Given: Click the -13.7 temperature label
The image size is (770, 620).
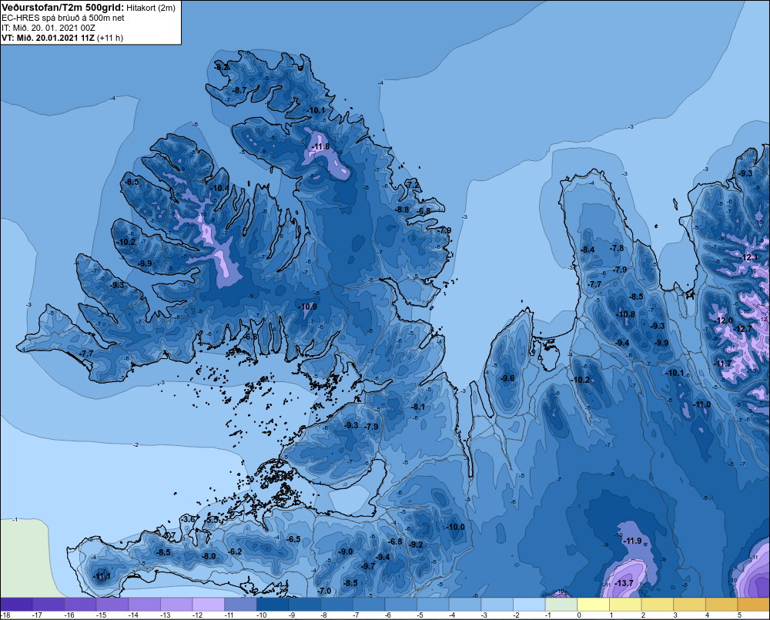Looking at the screenshot, I should [x=624, y=583].
